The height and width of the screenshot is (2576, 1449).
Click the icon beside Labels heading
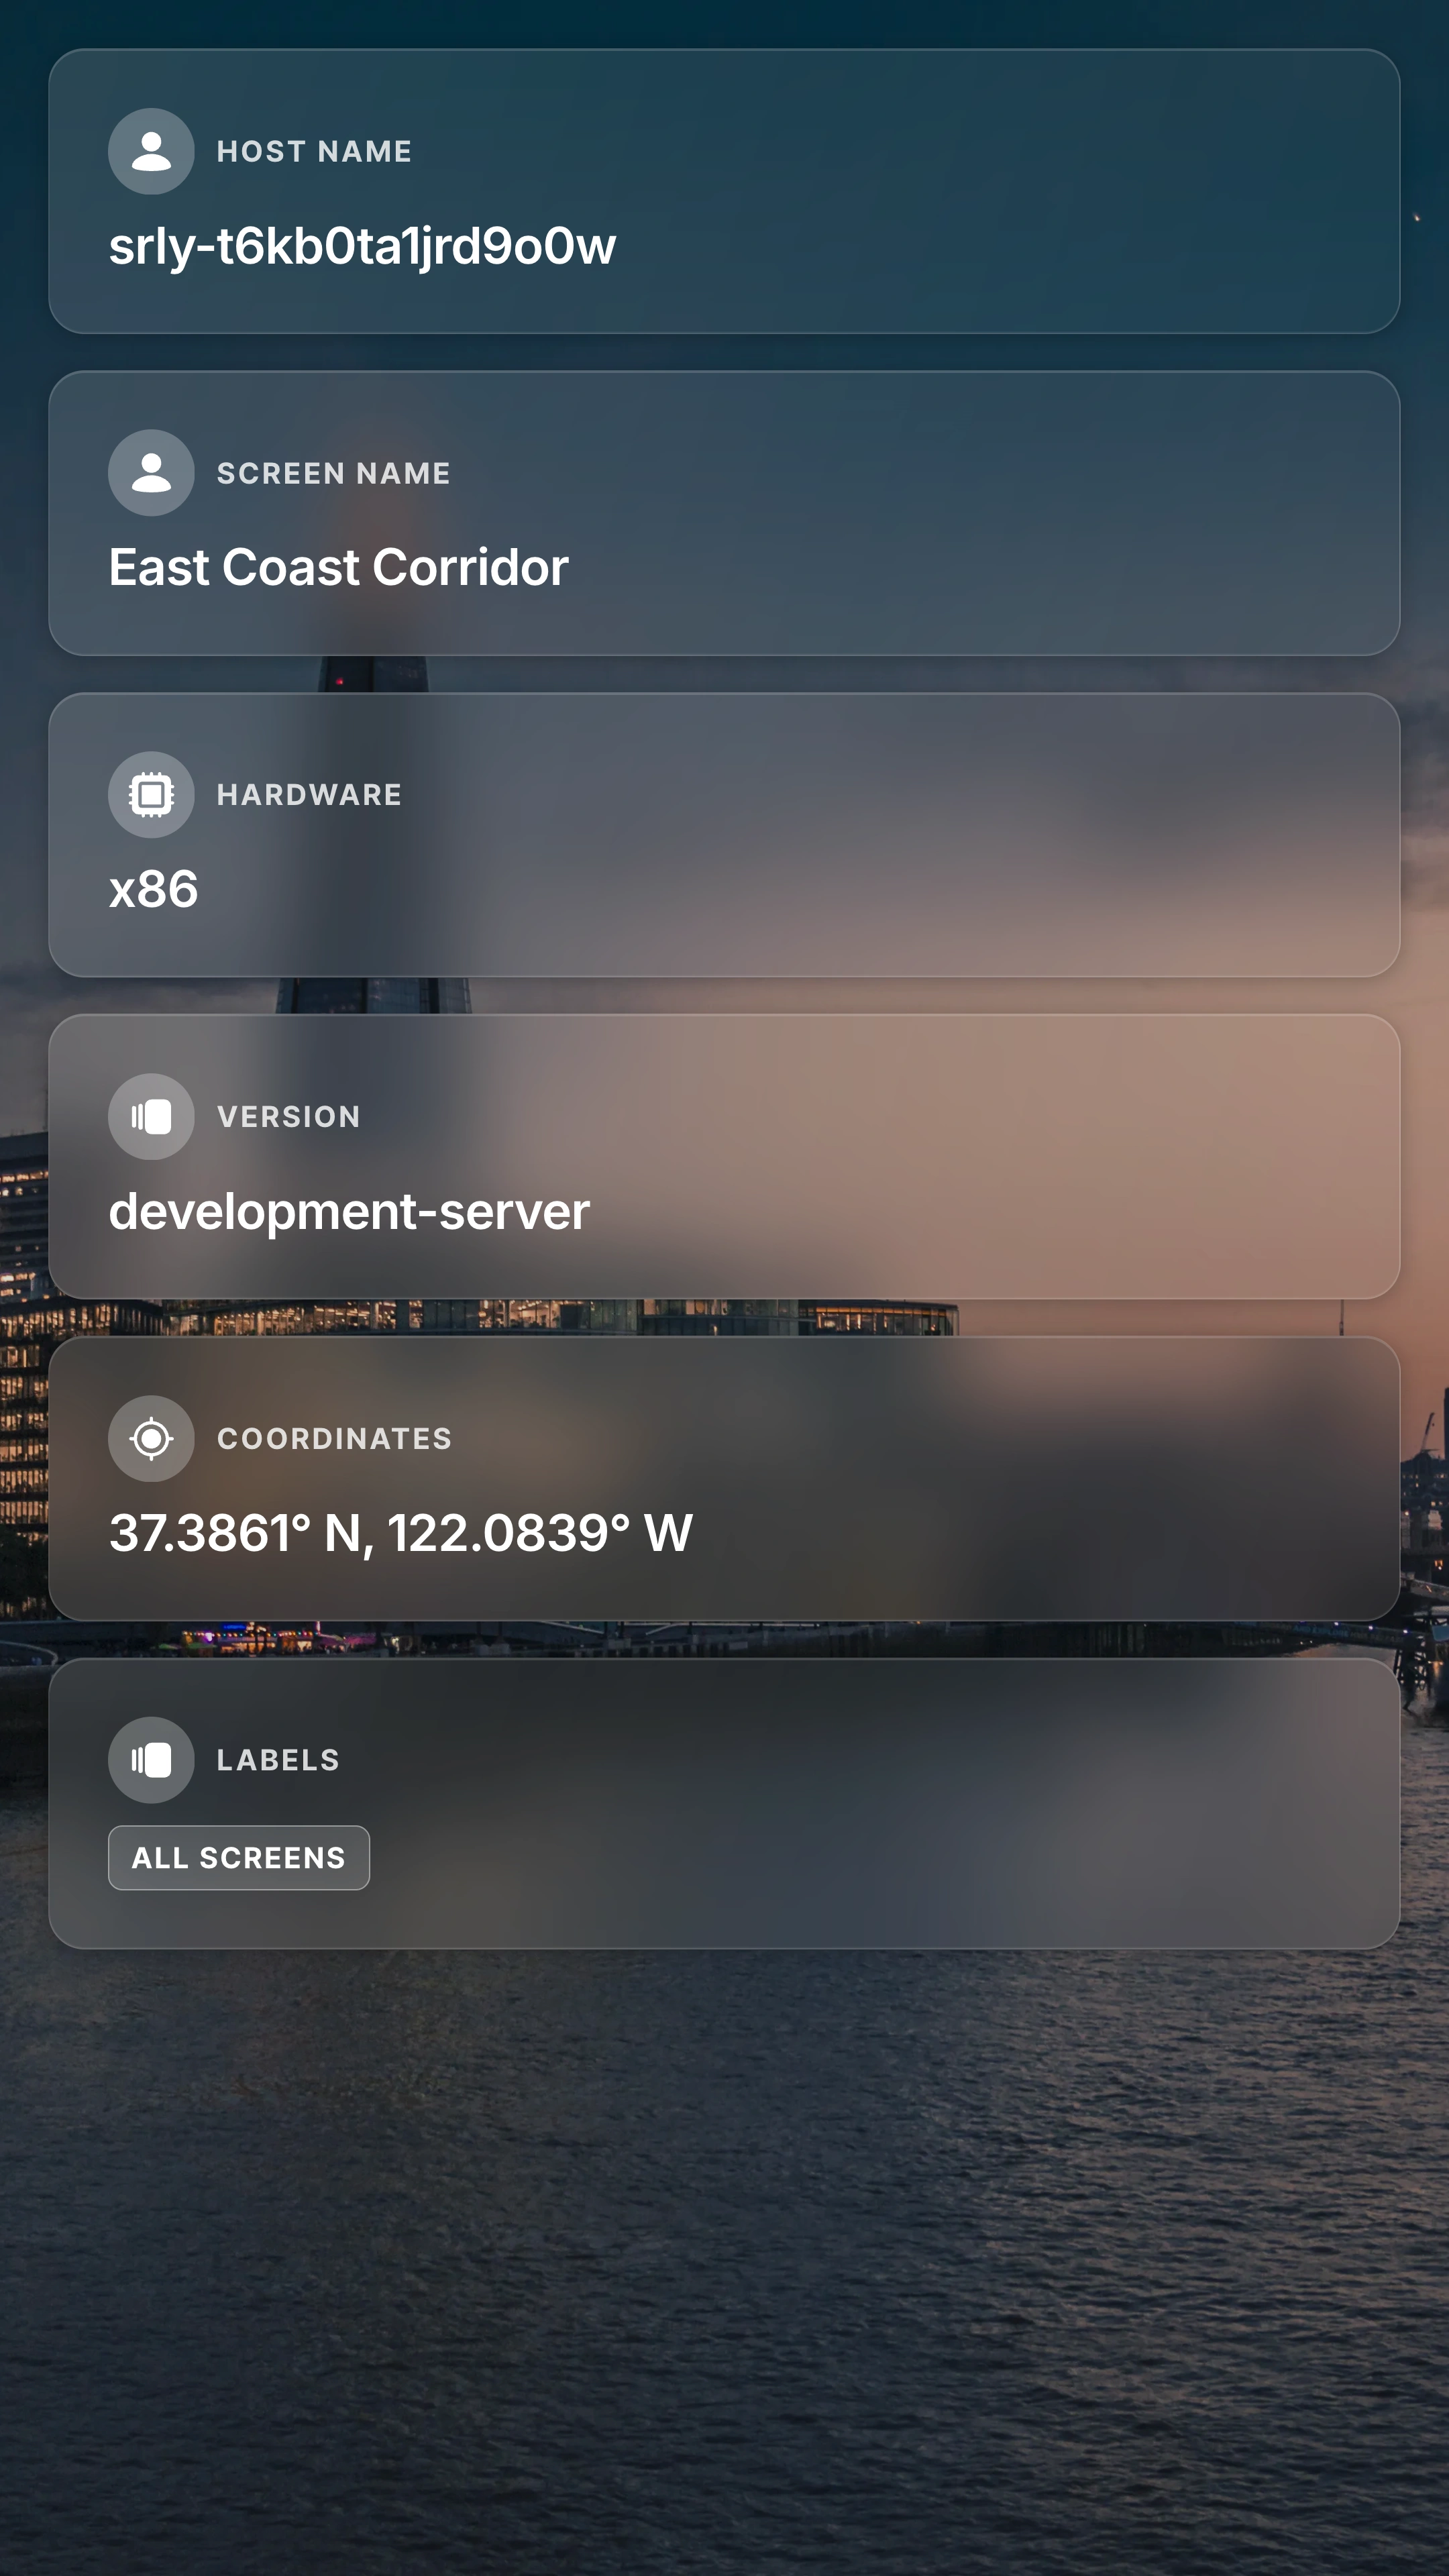(x=151, y=1760)
